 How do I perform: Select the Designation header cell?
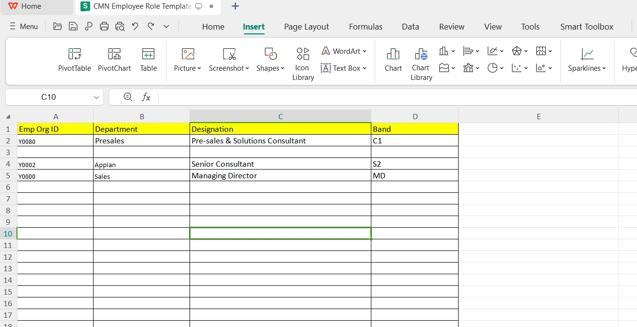pyautogui.click(x=280, y=129)
